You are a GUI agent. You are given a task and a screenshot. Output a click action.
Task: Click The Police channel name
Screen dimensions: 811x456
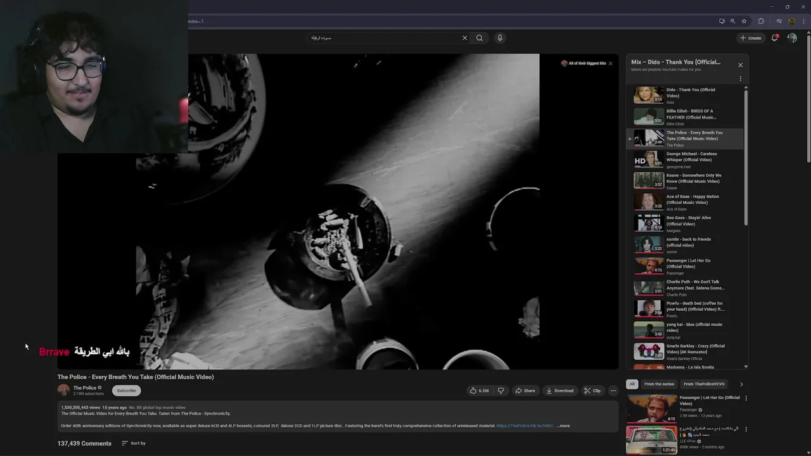tap(84, 388)
